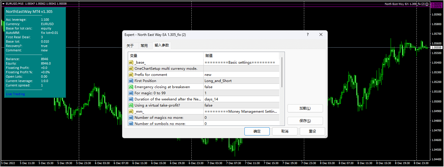Click the boolean icon for Emergency closing at breakeven
The image size is (444, 167).
tap(131, 87)
